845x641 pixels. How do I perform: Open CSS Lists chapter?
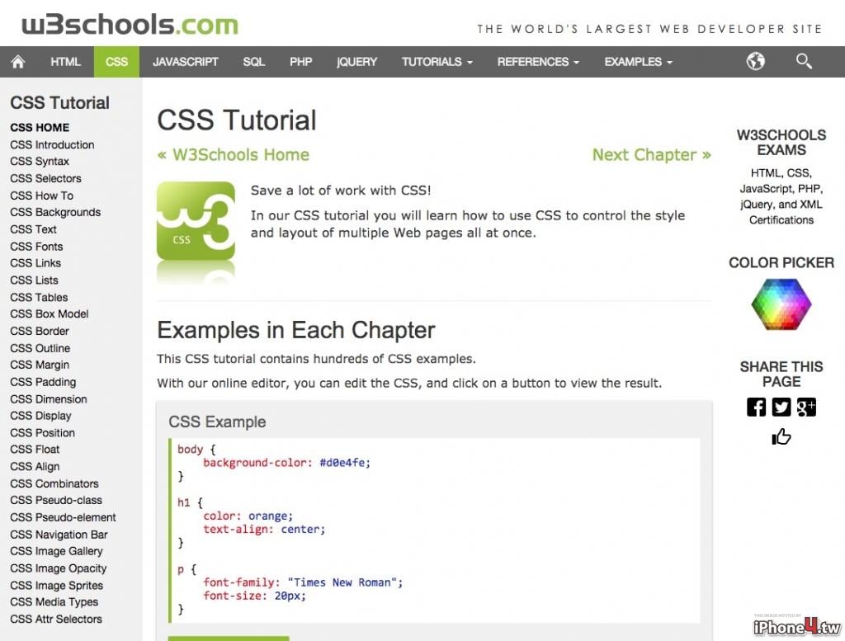34,280
